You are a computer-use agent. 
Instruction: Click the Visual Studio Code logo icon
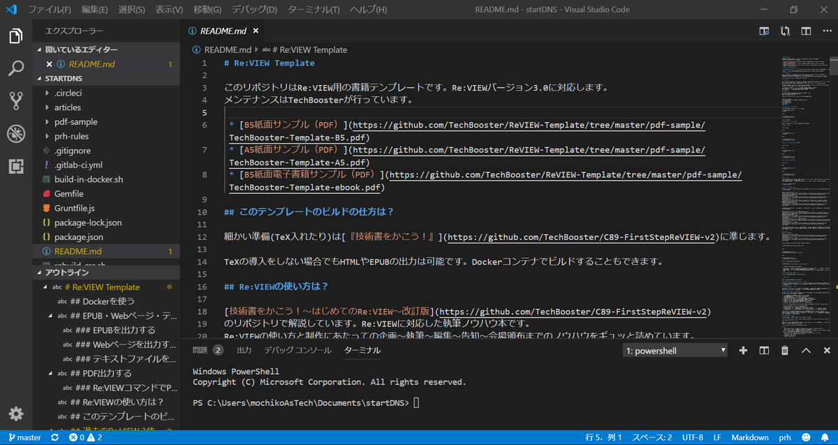tap(12, 10)
